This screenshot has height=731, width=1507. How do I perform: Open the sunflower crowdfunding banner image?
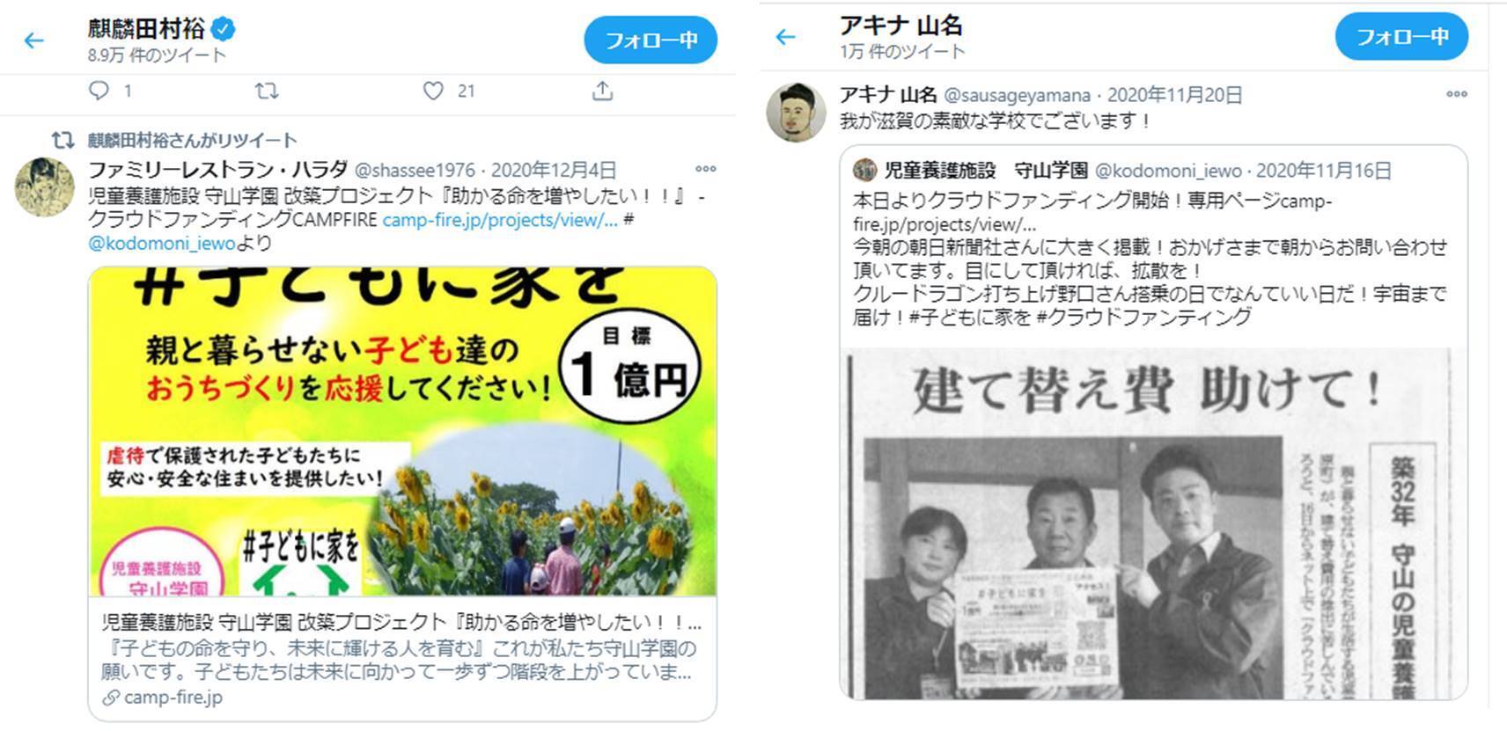pos(402,431)
